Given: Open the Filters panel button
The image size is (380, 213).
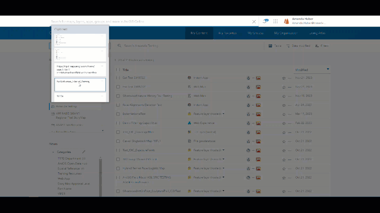Looking at the screenshot, I should click(x=322, y=45).
